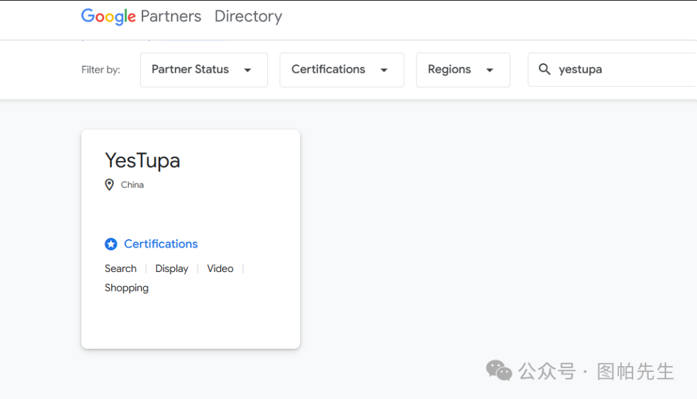Open the YesTupa partner card title
This screenshot has width=697, height=399.
pyautogui.click(x=142, y=161)
